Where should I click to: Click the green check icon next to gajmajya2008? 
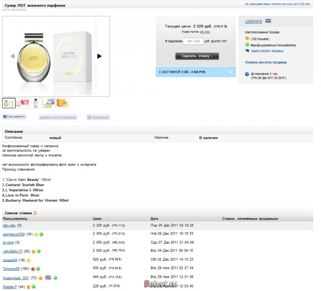[41, 234]
